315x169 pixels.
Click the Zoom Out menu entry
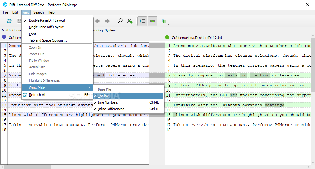[57, 54]
